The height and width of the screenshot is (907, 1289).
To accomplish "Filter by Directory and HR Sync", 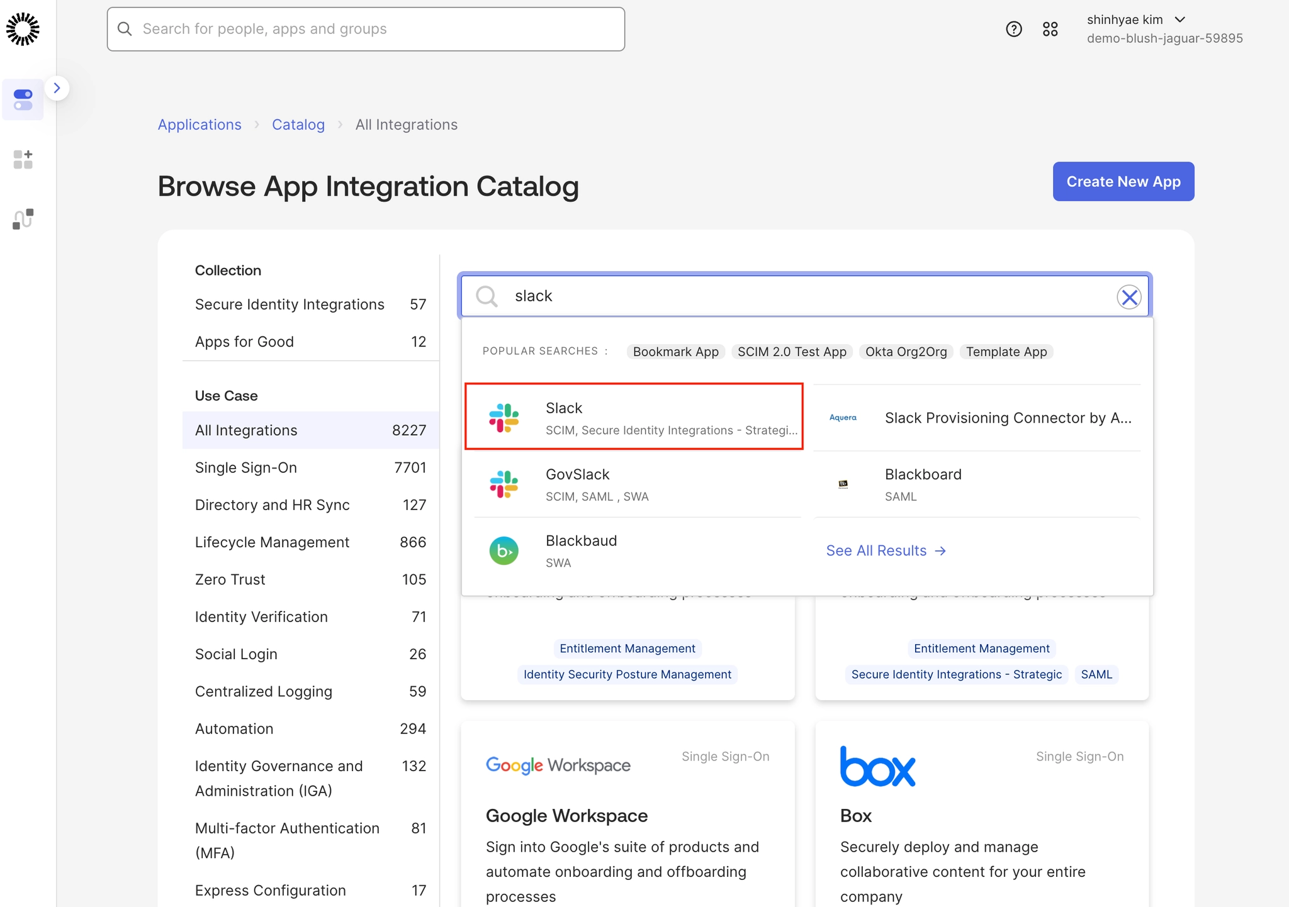I will 310,505.
